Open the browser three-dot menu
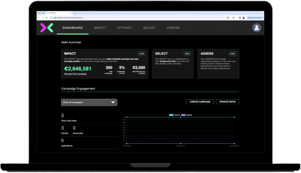Image resolution: width=301 pixels, height=173 pixels. coord(262,18)
